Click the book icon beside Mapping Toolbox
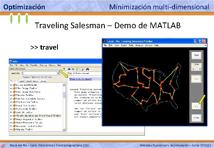Viewport: 214px width, 148px height. coord(14,129)
